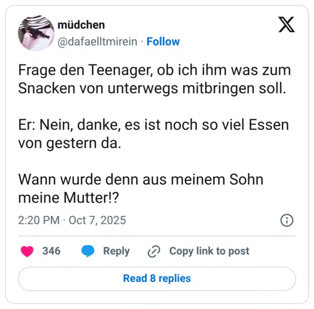
Task: Open Read 8 replies
Action: [157, 278]
